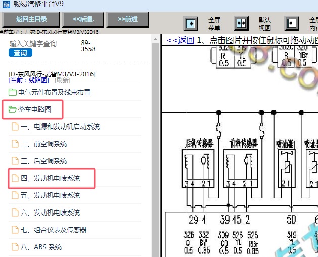Click the 前氧传感器 component in diagram
Viewport: 318px width, 257px height.
[241, 168]
